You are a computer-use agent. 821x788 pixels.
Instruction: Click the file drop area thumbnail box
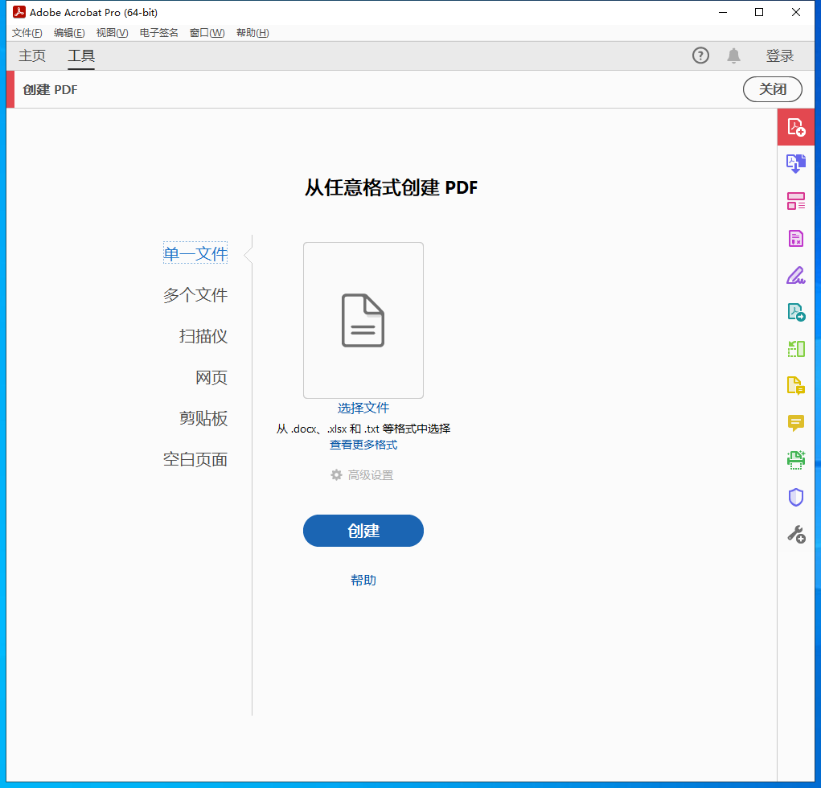tap(363, 321)
